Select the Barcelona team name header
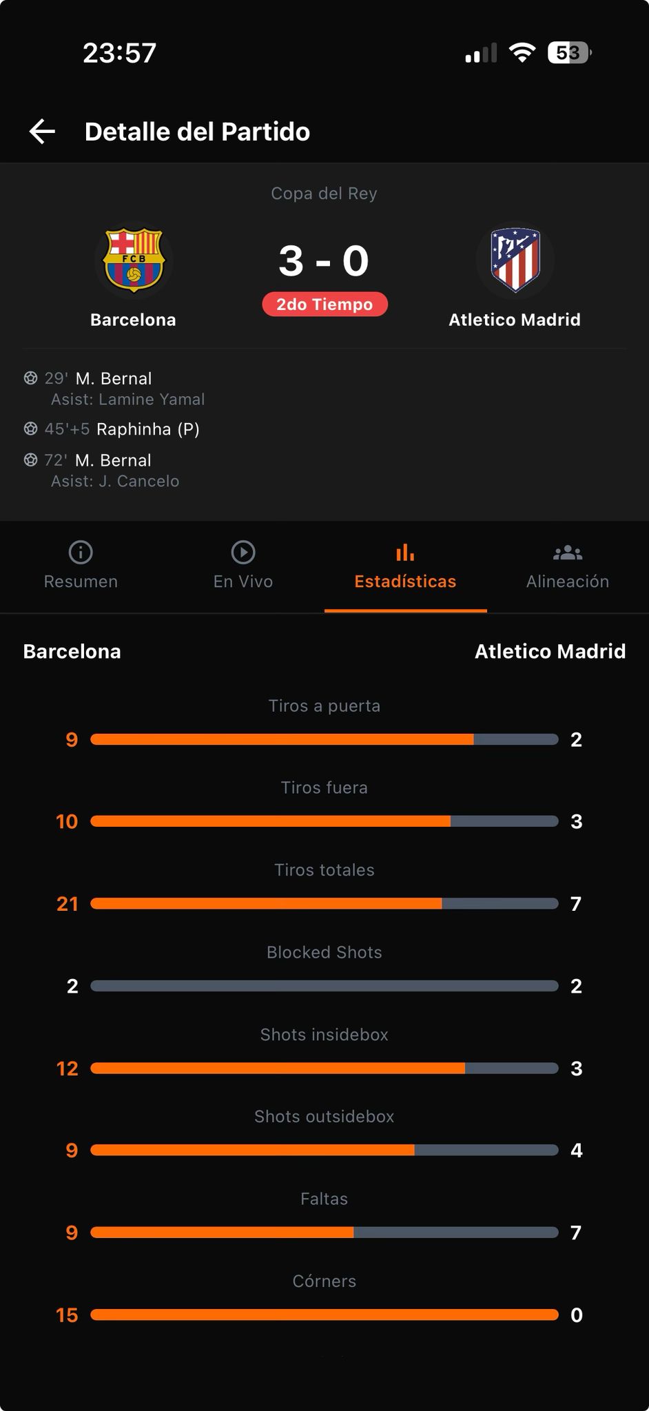Viewport: 649px width, 1411px height. click(72, 651)
